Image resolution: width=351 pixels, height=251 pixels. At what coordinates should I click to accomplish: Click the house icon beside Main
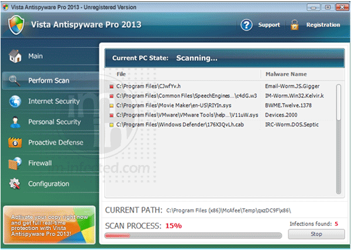click(x=15, y=56)
